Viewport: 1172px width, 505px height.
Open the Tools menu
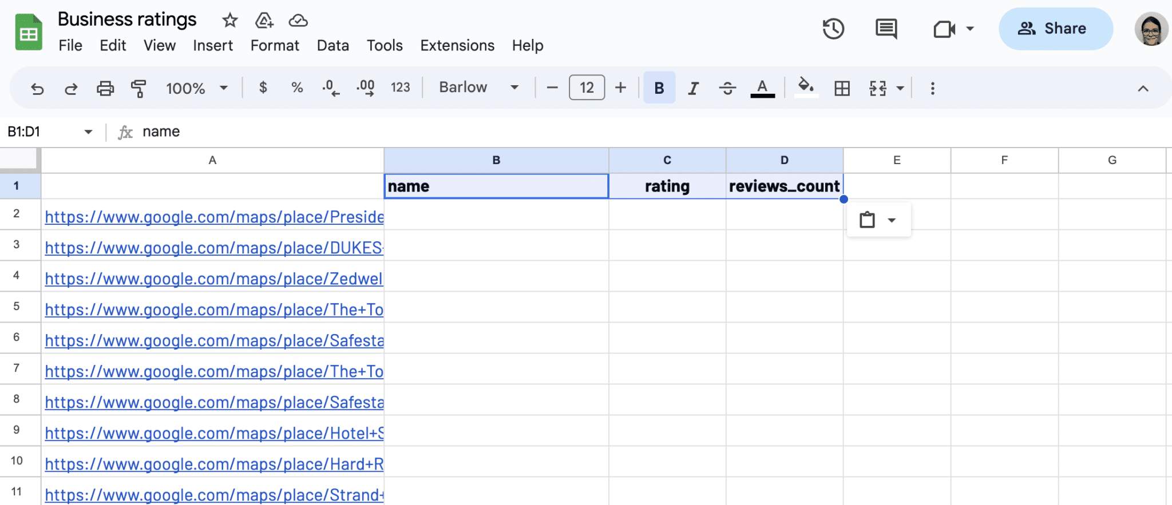385,45
